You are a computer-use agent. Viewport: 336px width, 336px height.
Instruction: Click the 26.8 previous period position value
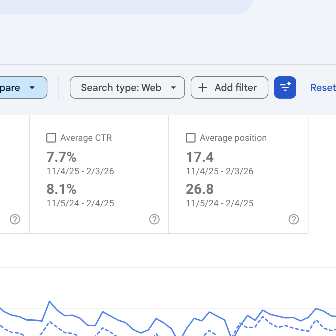pos(200,189)
